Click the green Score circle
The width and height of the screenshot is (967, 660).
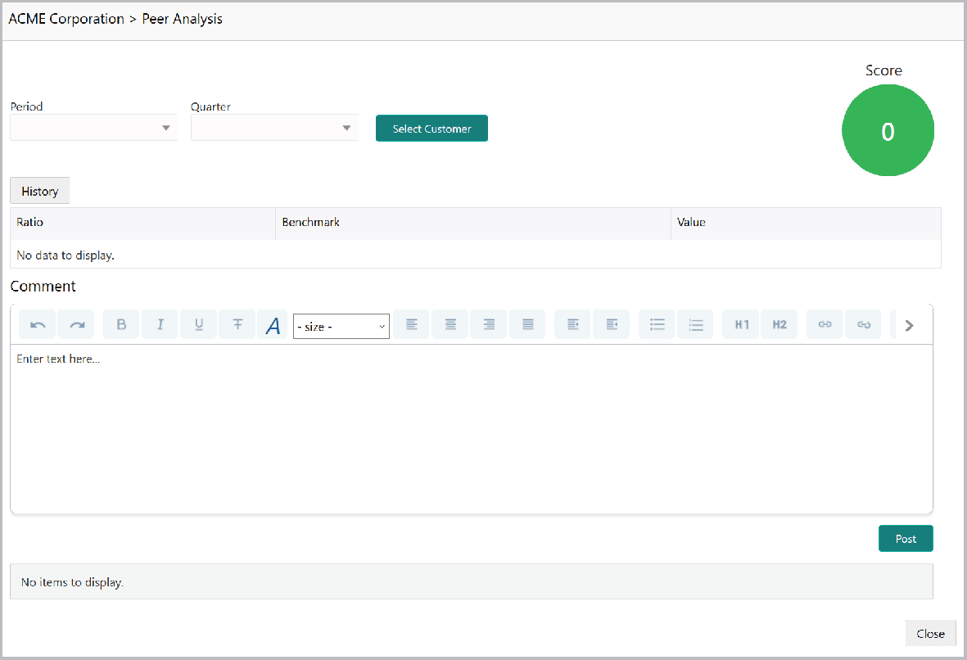pyautogui.click(x=888, y=131)
